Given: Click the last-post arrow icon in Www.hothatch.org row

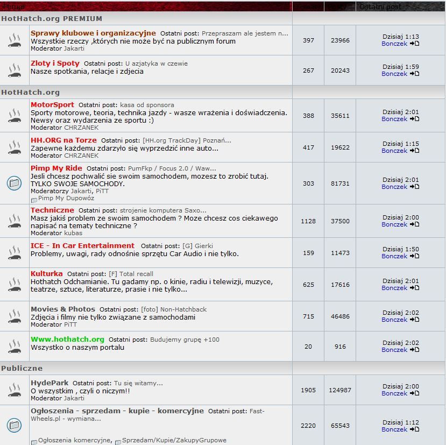Looking at the screenshot, I should [414, 350].
